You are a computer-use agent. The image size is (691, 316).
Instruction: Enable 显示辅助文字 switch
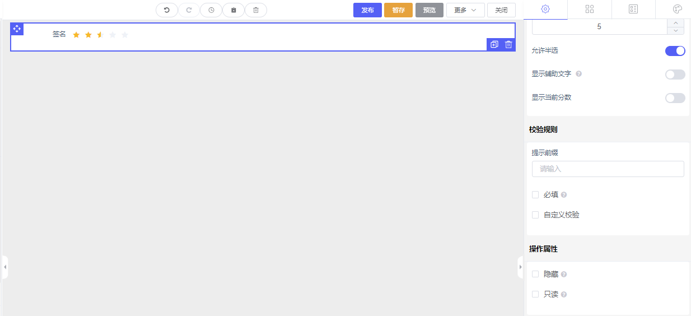[x=675, y=75]
